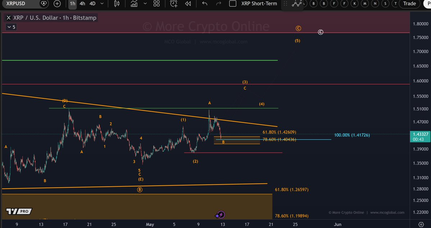Open the layout setup square icon
The height and width of the screenshot is (228, 431).
point(233,4)
